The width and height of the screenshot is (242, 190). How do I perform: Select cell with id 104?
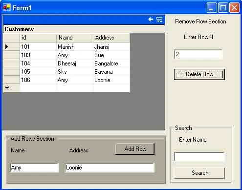[38, 63]
